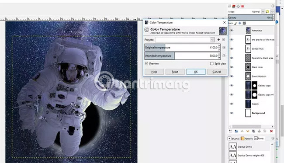
Task: Hide the Galaxy copy #1 layer
Action: coord(232,94)
